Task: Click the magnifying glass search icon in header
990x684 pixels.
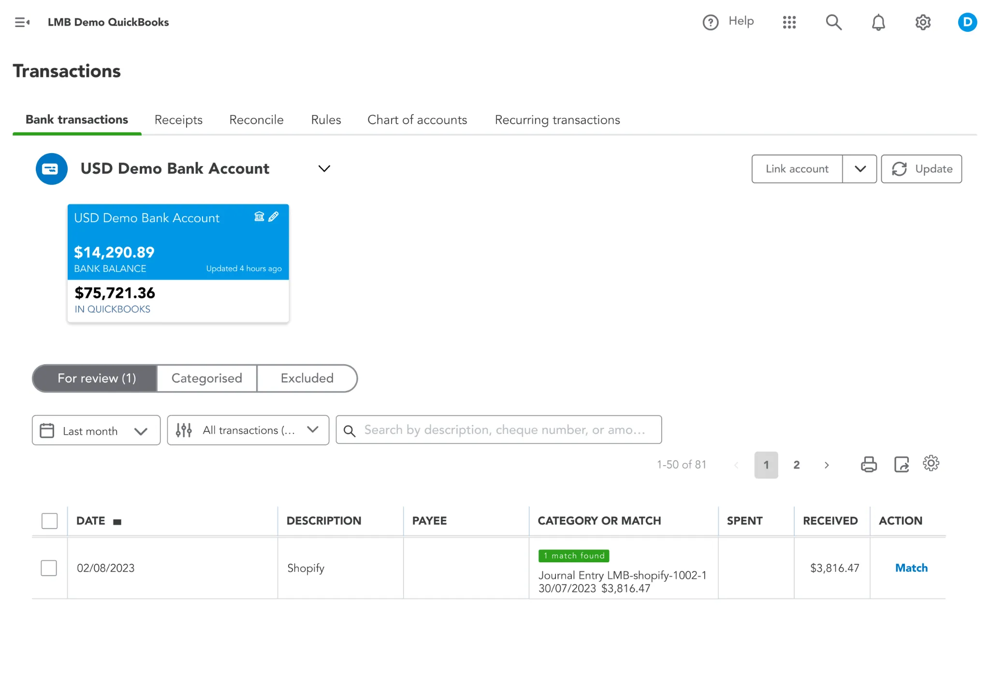Action: point(833,22)
